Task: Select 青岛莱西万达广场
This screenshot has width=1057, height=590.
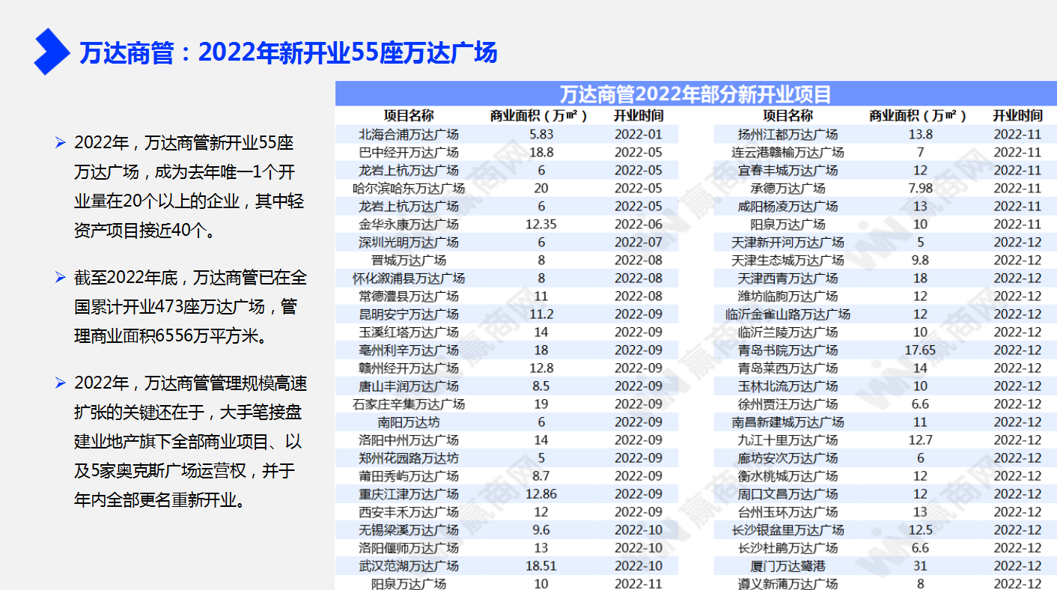Action: pos(788,368)
